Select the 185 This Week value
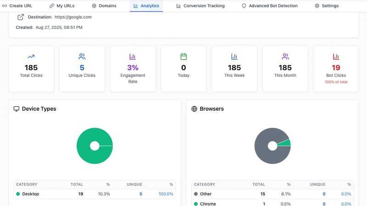 (x=234, y=68)
